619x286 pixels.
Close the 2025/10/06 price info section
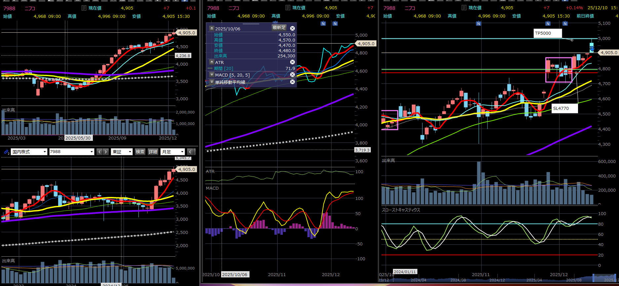[x=292, y=29]
